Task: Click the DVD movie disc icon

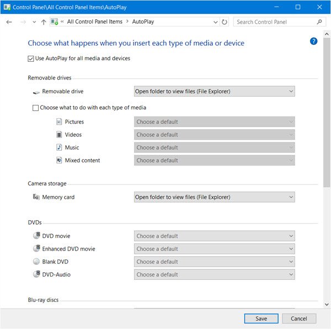Action: pos(36,236)
